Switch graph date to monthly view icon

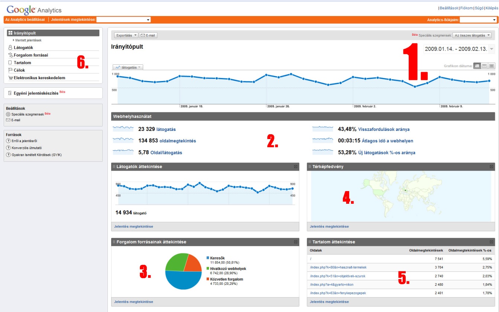click(492, 66)
